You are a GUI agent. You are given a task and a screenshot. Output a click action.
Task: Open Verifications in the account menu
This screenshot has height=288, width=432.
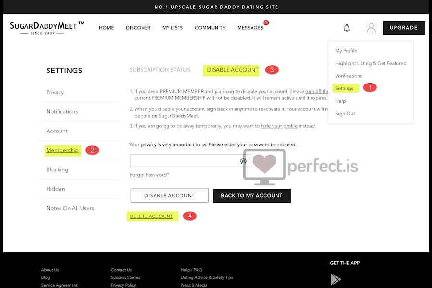pyautogui.click(x=348, y=76)
